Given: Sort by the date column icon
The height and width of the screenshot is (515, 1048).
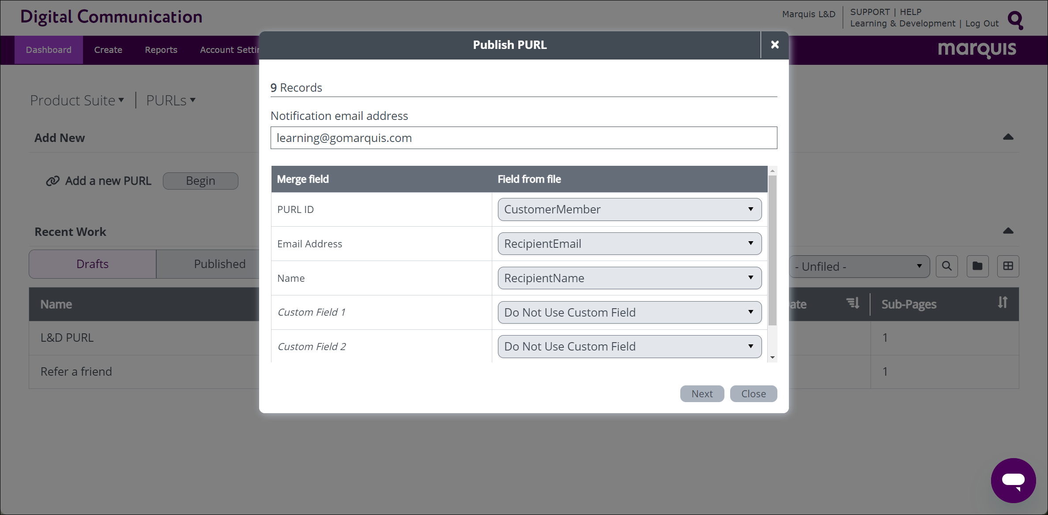Looking at the screenshot, I should 852,303.
